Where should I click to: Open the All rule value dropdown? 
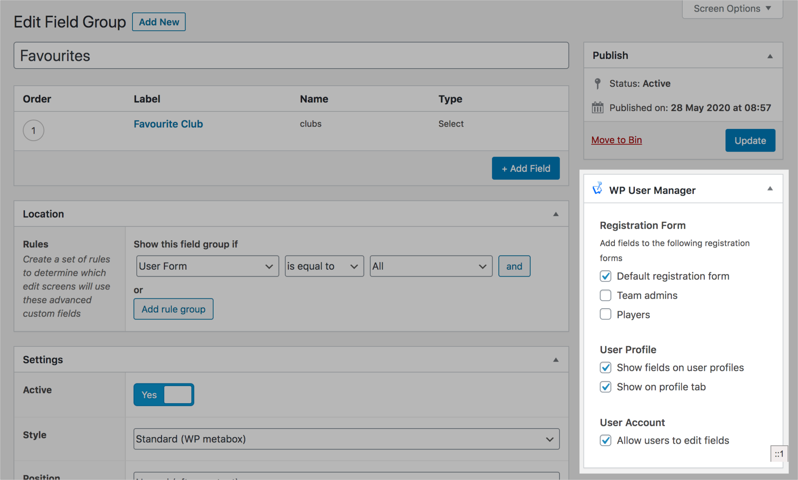(x=431, y=266)
